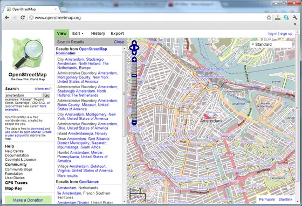
Task: Expand the Standard layer selector
Action: (x=271, y=45)
